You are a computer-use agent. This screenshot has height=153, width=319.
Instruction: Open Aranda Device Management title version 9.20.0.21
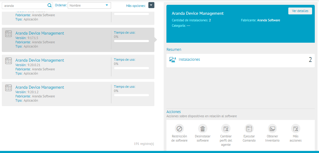tap(40, 60)
